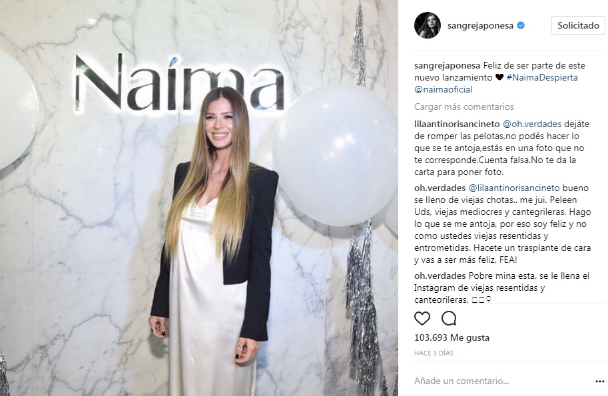
Task: Open the @naimaoficial mention
Action: click(444, 89)
